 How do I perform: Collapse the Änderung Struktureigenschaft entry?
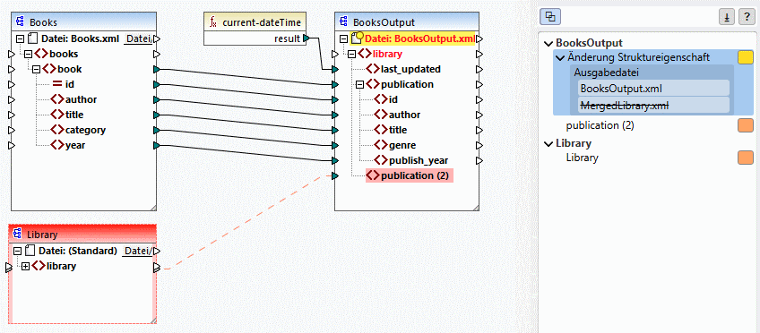[x=560, y=57]
